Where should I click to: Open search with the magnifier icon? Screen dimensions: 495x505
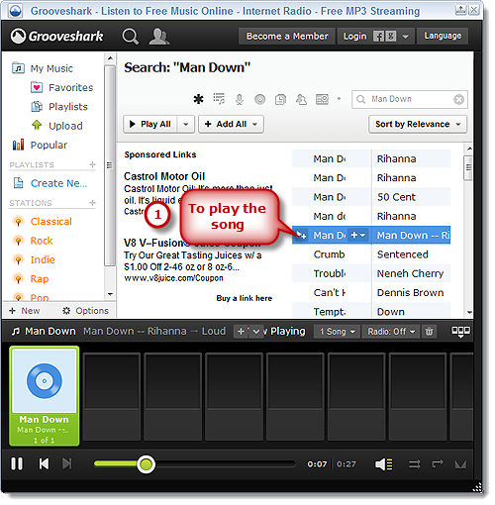[x=131, y=37]
